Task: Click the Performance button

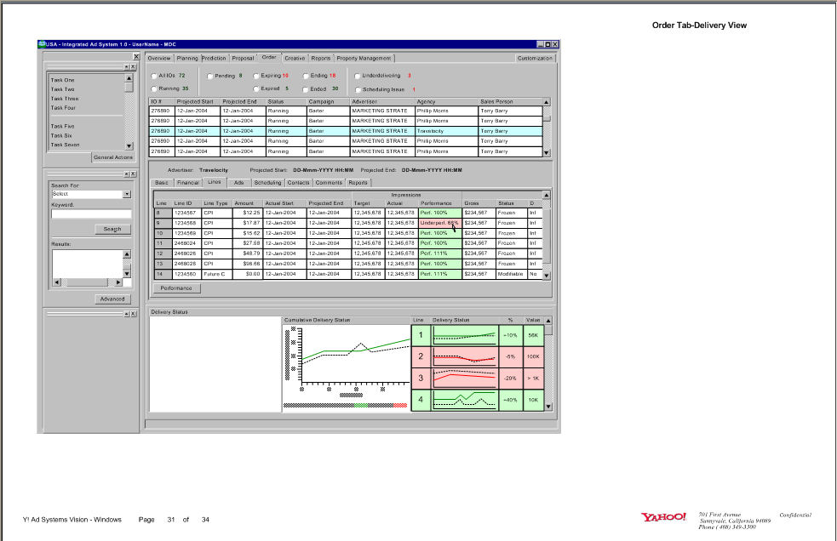Action: tap(176, 288)
